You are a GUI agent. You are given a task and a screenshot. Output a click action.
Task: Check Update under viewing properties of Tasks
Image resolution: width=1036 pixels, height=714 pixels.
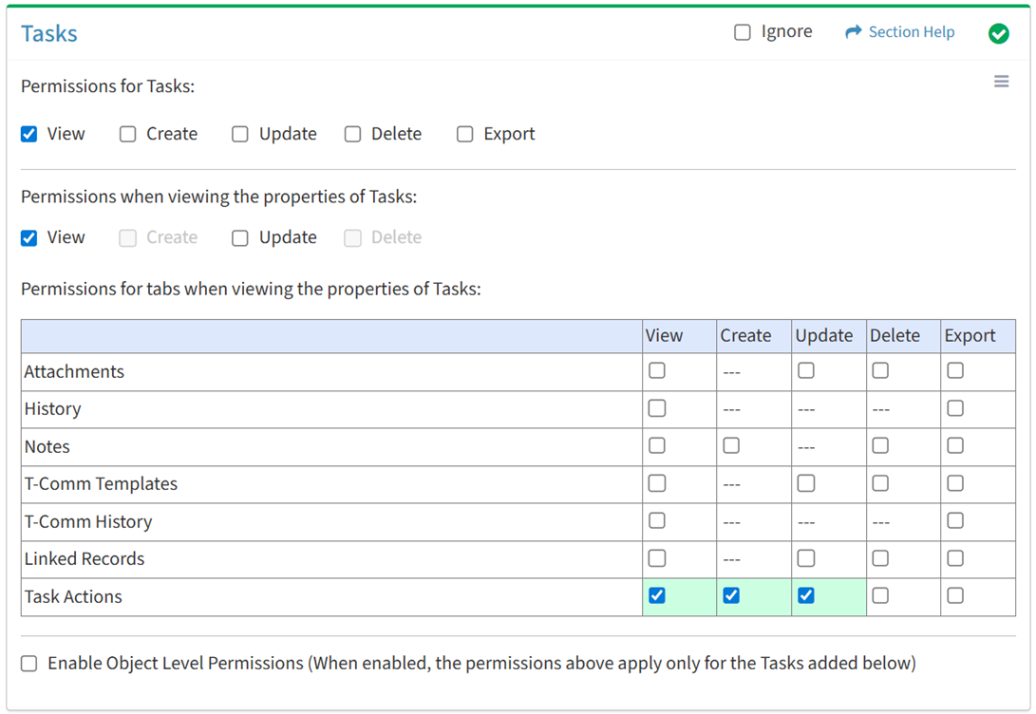click(240, 237)
